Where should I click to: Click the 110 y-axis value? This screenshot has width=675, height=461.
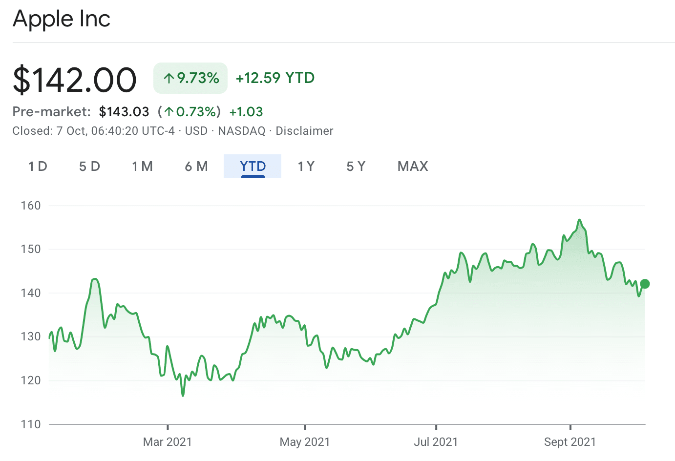31,424
